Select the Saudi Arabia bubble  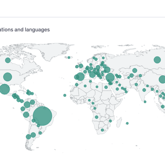pyautogui.click(x=117, y=89)
